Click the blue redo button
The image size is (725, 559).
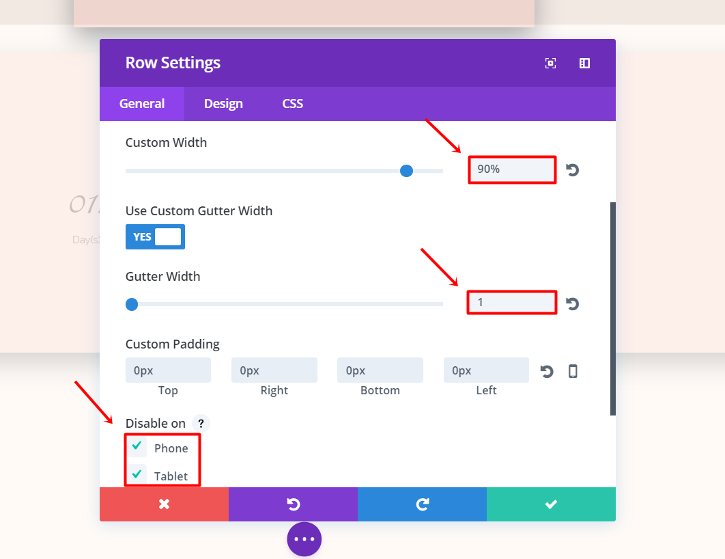422,504
